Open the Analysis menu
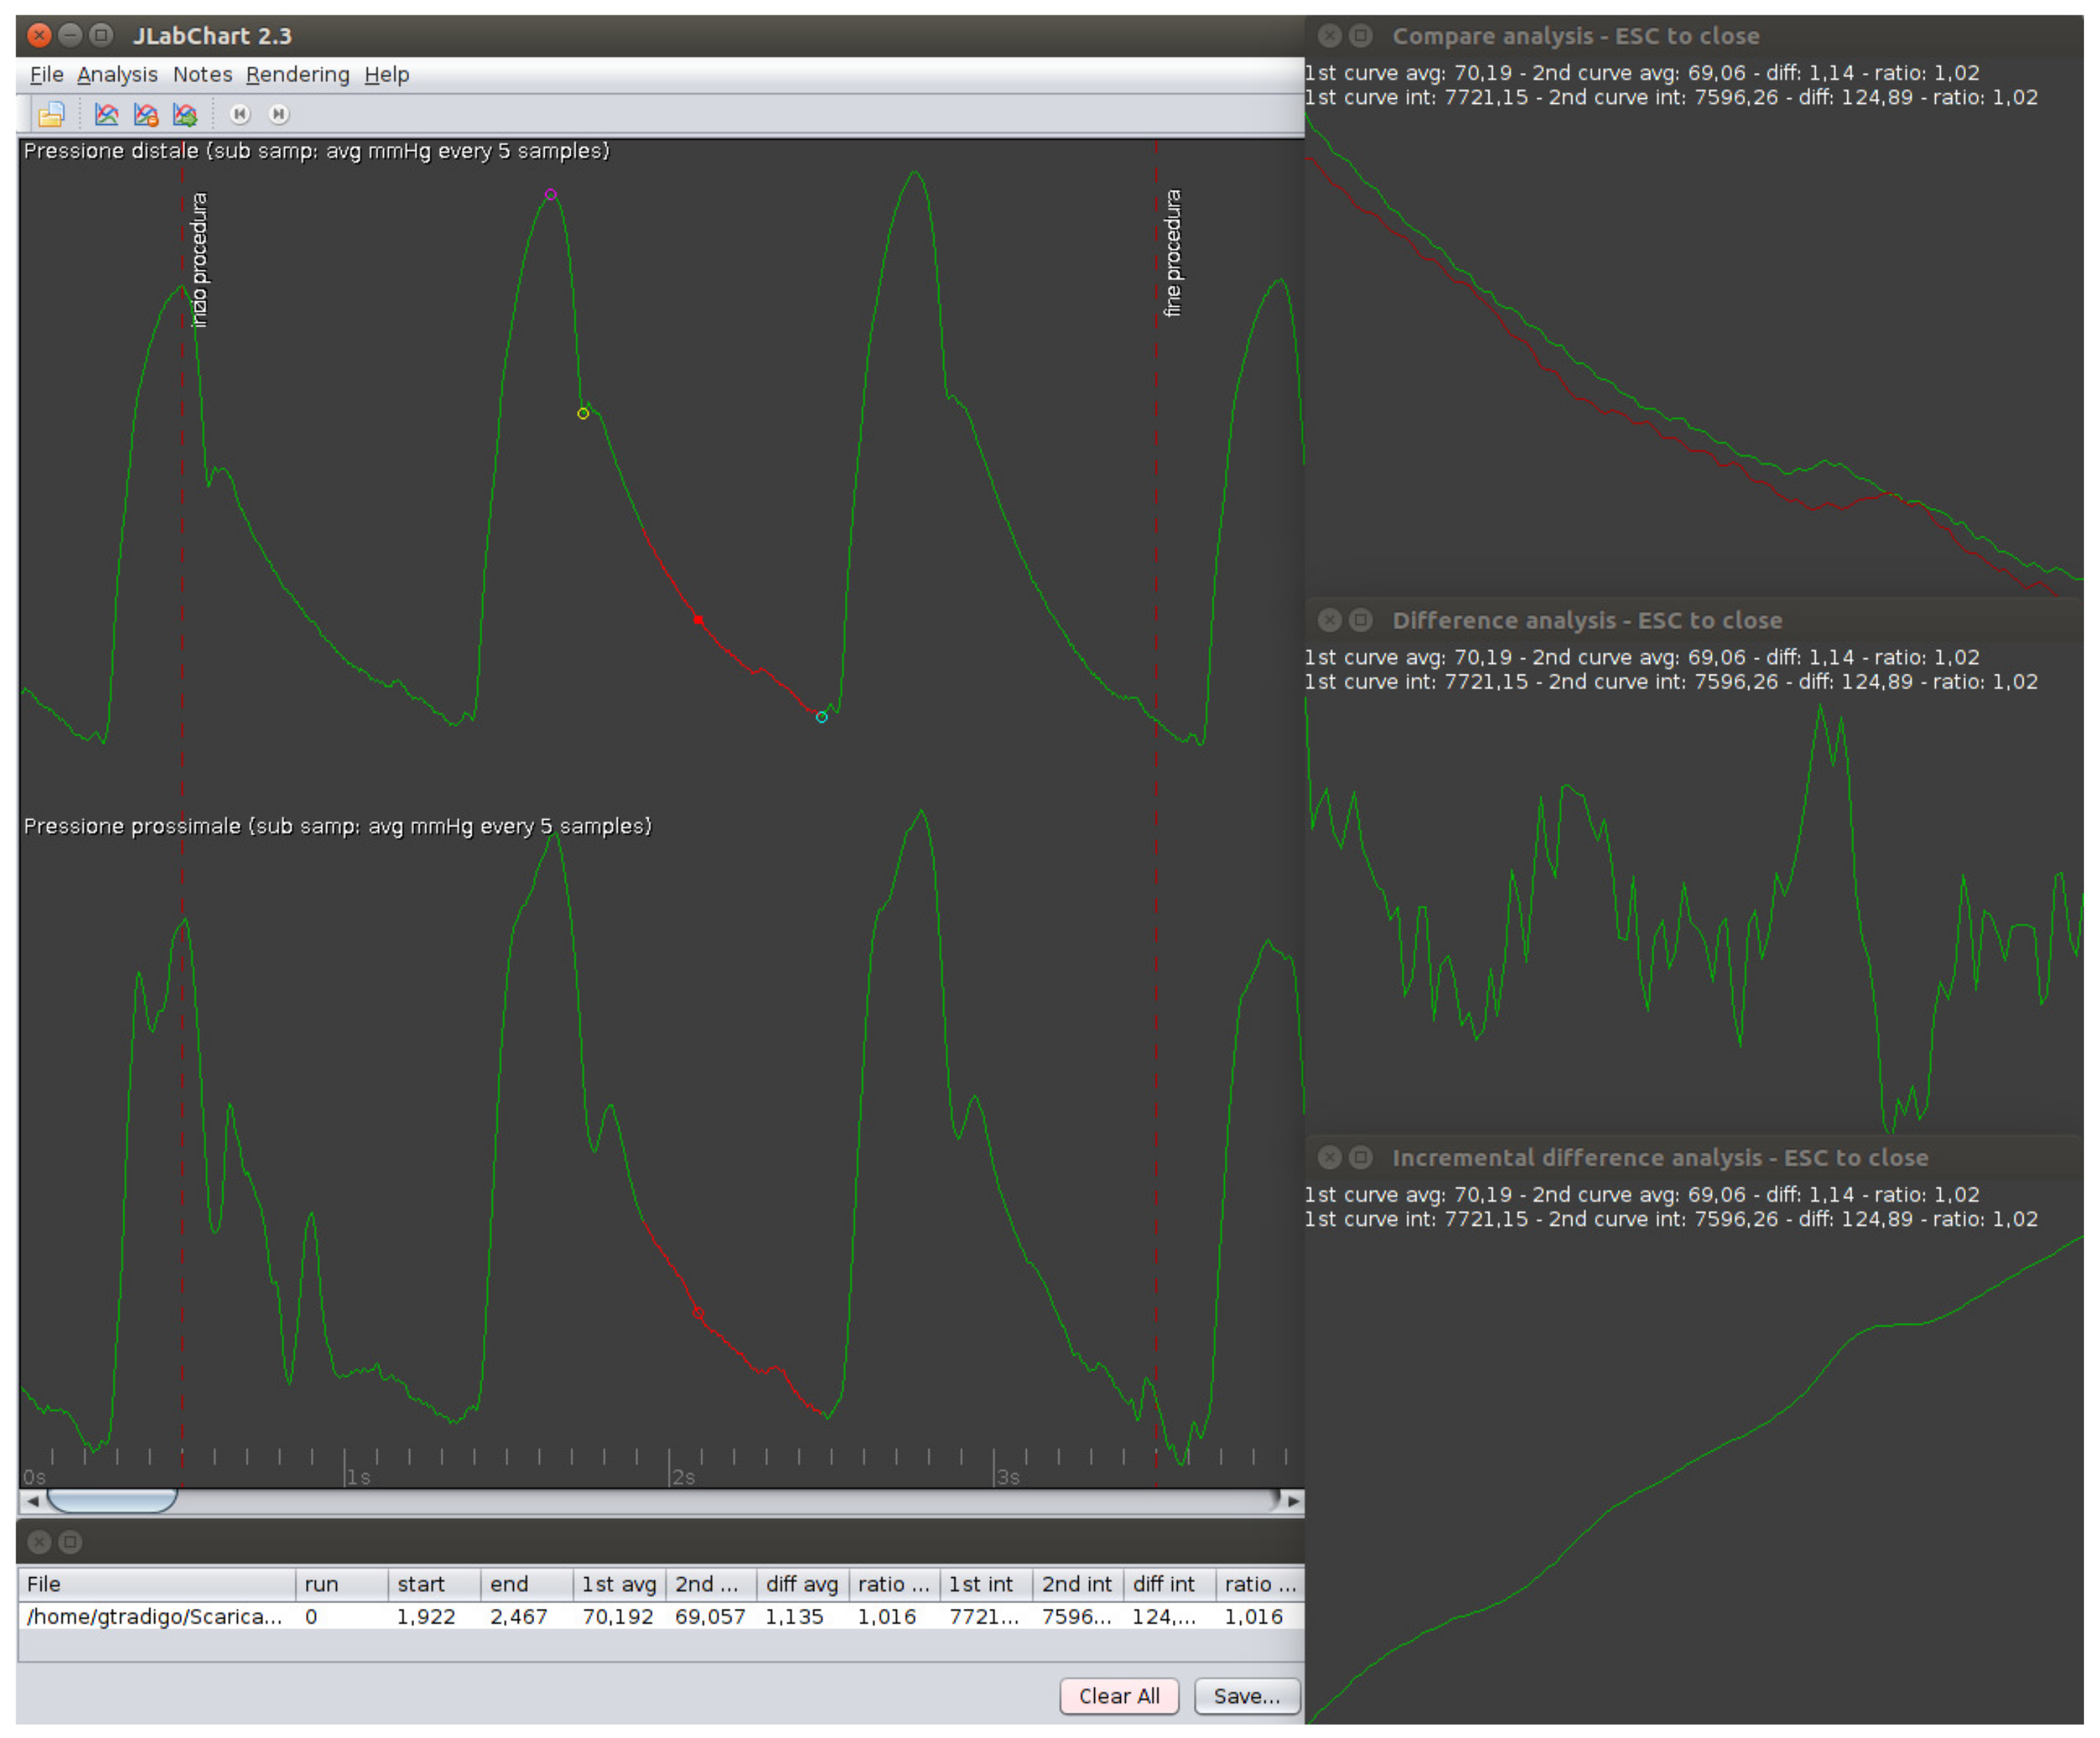2100x1738 pixels. 117,75
